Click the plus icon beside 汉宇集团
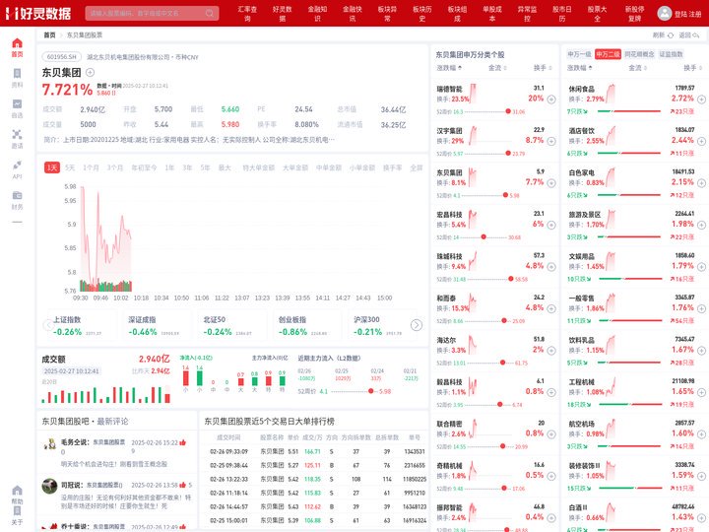This screenshot has width=709, height=532. pos(551,141)
